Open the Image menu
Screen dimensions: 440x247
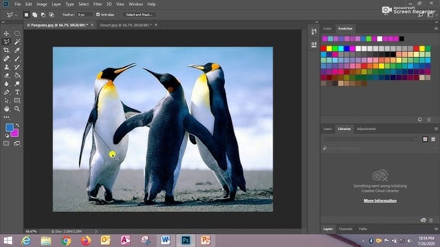coord(42,4)
